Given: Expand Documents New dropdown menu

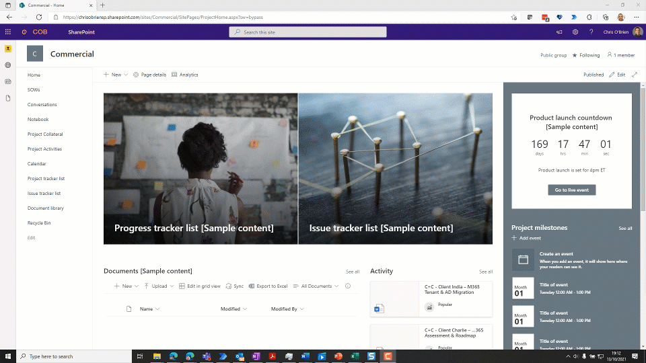Looking at the screenshot, I should click(127, 286).
